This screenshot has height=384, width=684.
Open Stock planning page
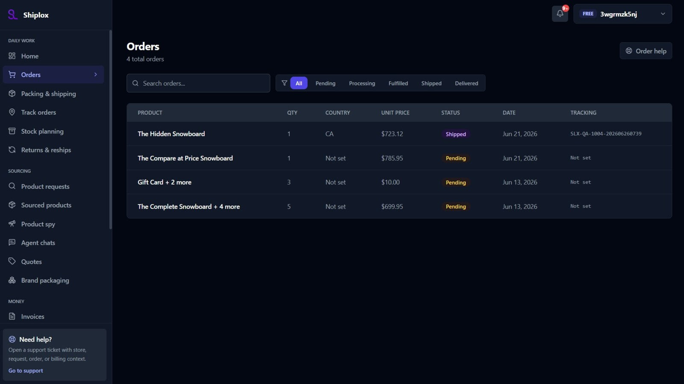click(x=53, y=131)
